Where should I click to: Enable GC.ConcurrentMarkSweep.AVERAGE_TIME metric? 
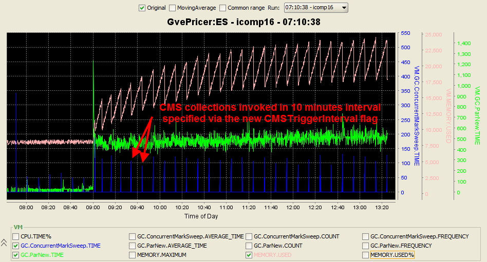(x=133, y=236)
